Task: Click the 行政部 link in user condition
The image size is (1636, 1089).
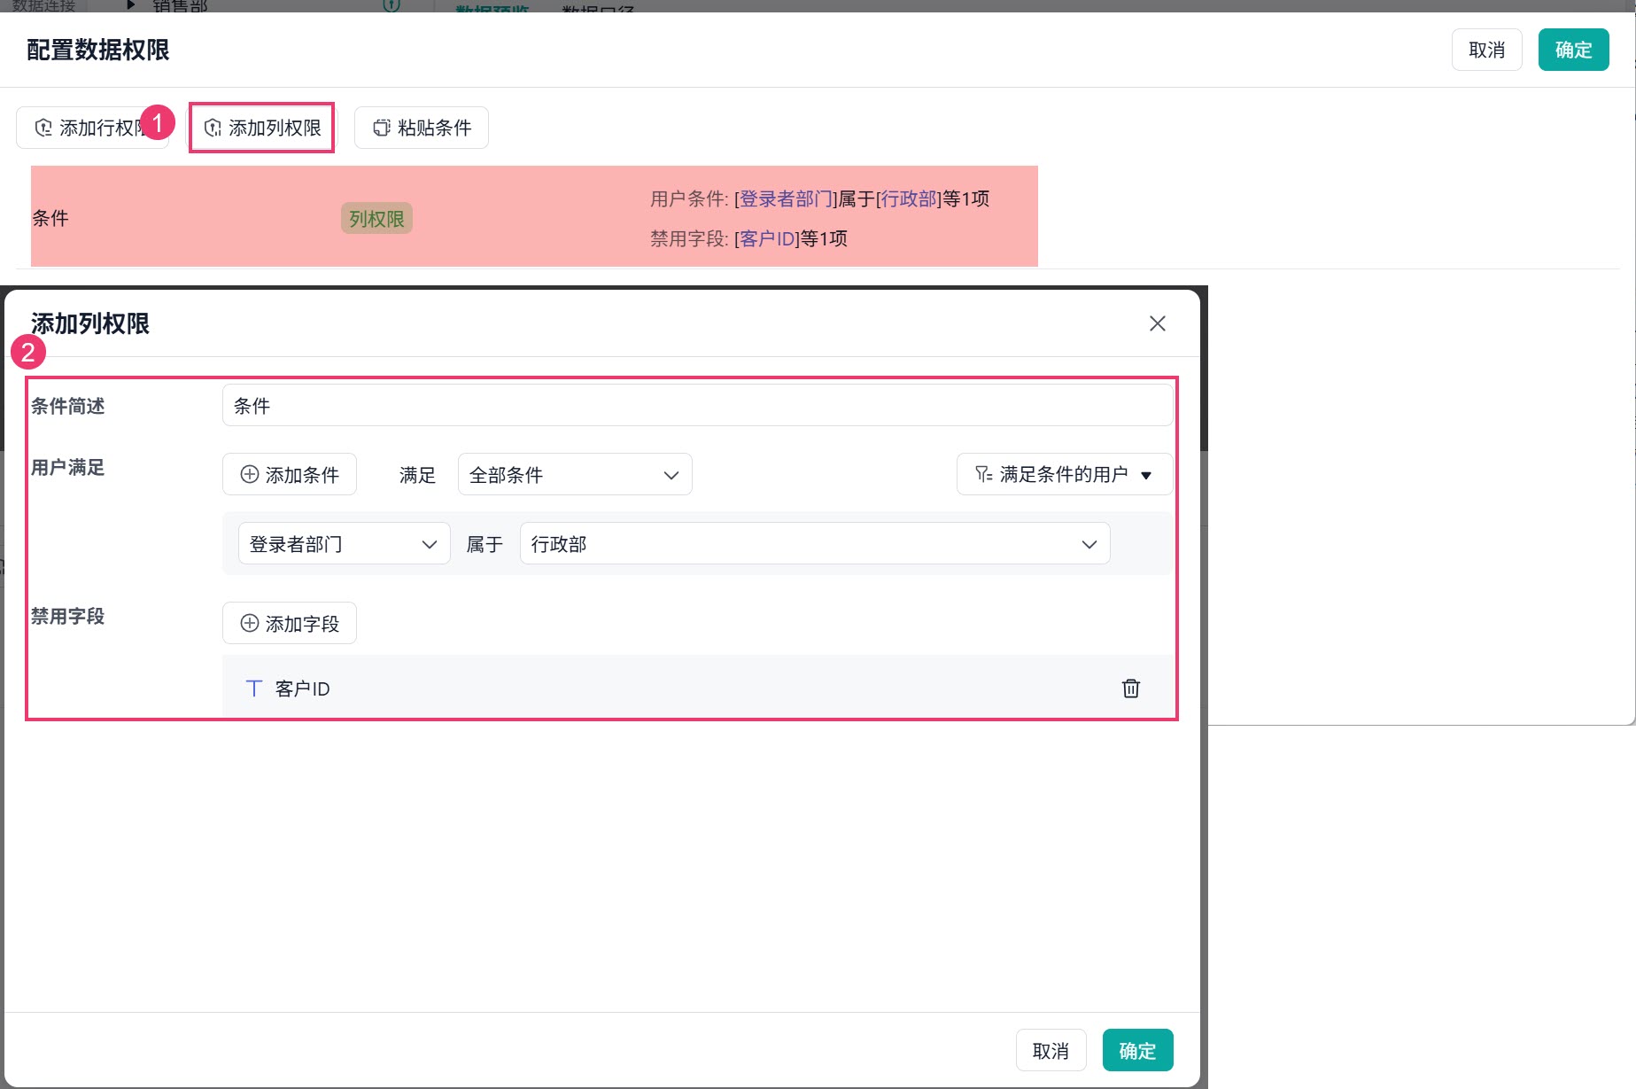Action: click(910, 198)
